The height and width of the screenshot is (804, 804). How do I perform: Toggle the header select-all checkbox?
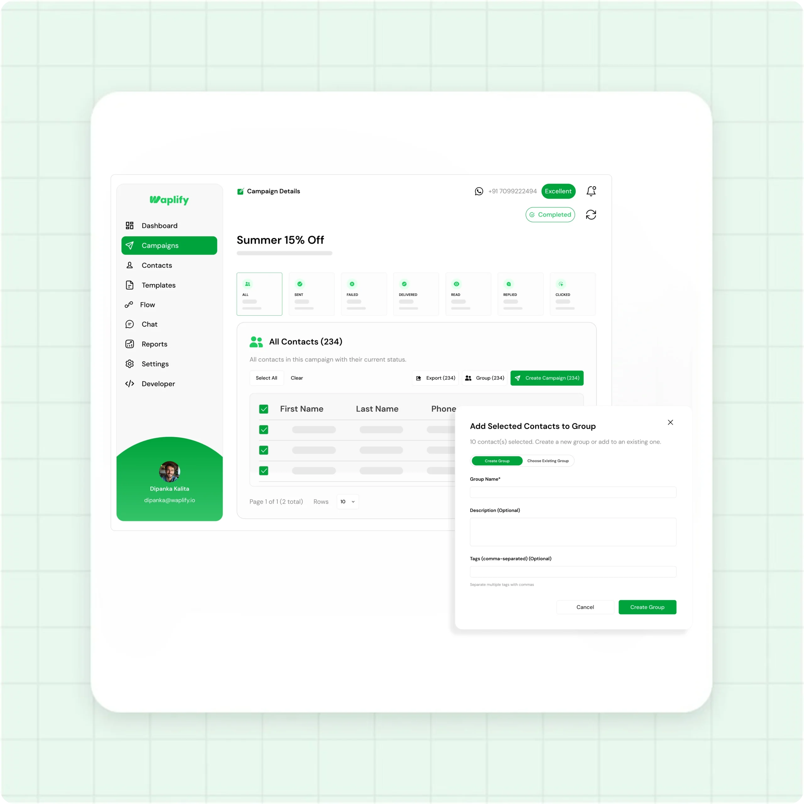point(263,409)
